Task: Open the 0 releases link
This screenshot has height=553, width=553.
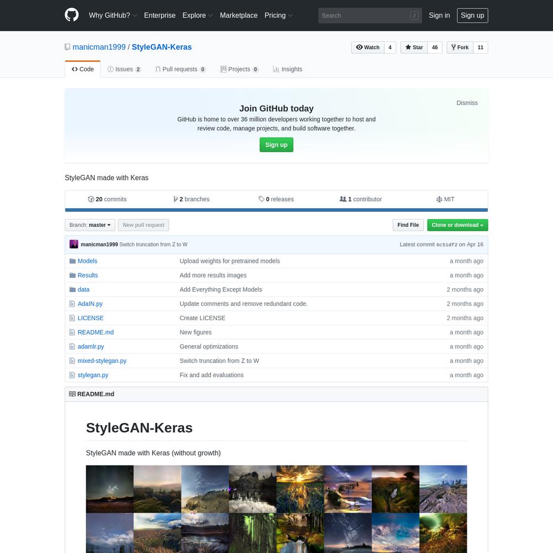Action: pyautogui.click(x=276, y=199)
